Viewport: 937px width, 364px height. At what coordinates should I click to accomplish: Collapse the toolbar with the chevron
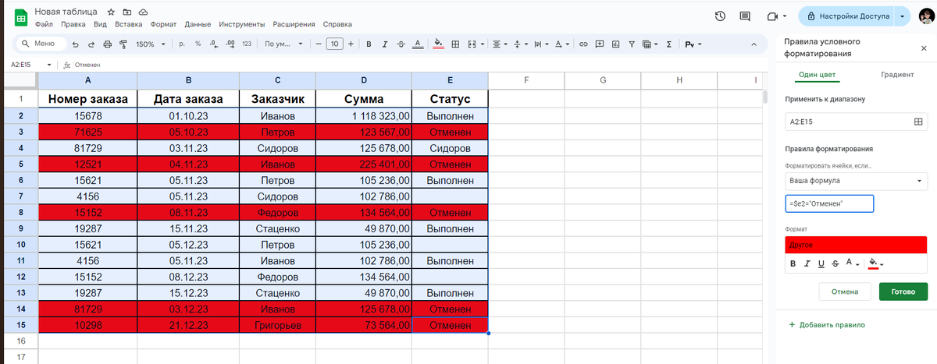754,44
